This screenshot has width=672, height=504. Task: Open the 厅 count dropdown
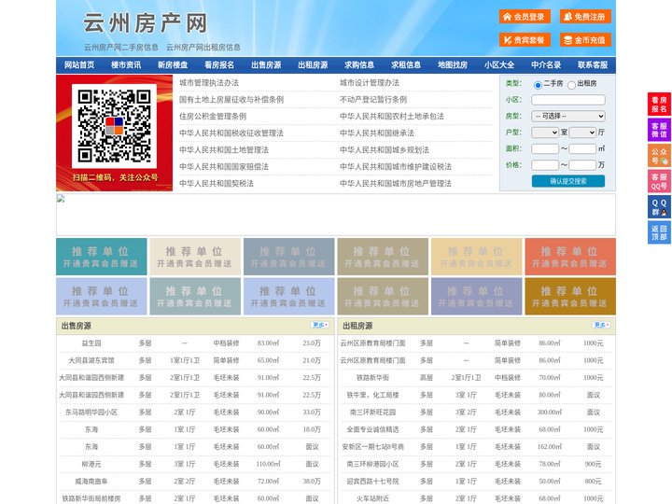coord(582,133)
